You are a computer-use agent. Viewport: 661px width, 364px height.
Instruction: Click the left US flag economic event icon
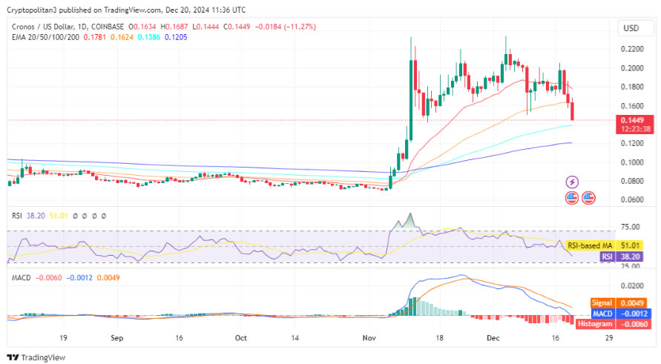tap(572, 197)
